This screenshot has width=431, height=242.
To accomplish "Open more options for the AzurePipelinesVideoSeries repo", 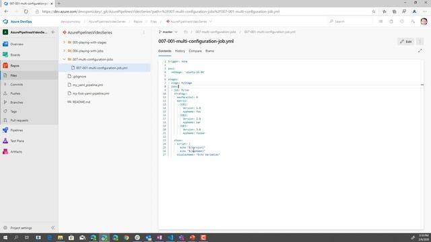I will coord(143,32).
